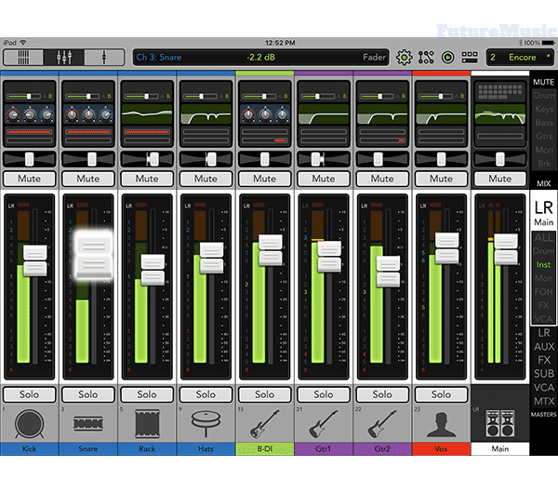The height and width of the screenshot is (493, 558).
Task: Mute the Vox channel
Action: click(x=441, y=179)
